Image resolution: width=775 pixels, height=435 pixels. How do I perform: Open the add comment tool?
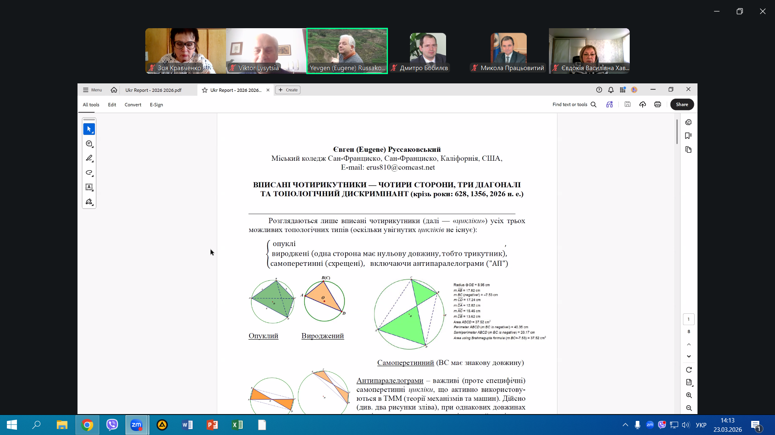pos(89,144)
